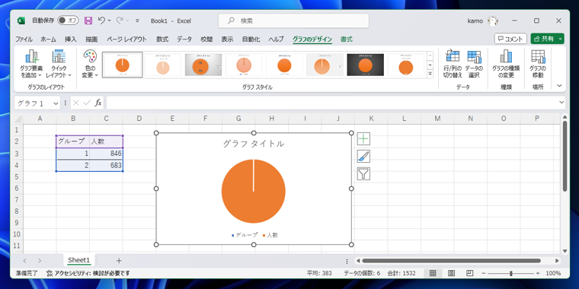
Task: Click accessibility status (アクセシビリティ: 検討が必要です)
Action: [x=88, y=274]
